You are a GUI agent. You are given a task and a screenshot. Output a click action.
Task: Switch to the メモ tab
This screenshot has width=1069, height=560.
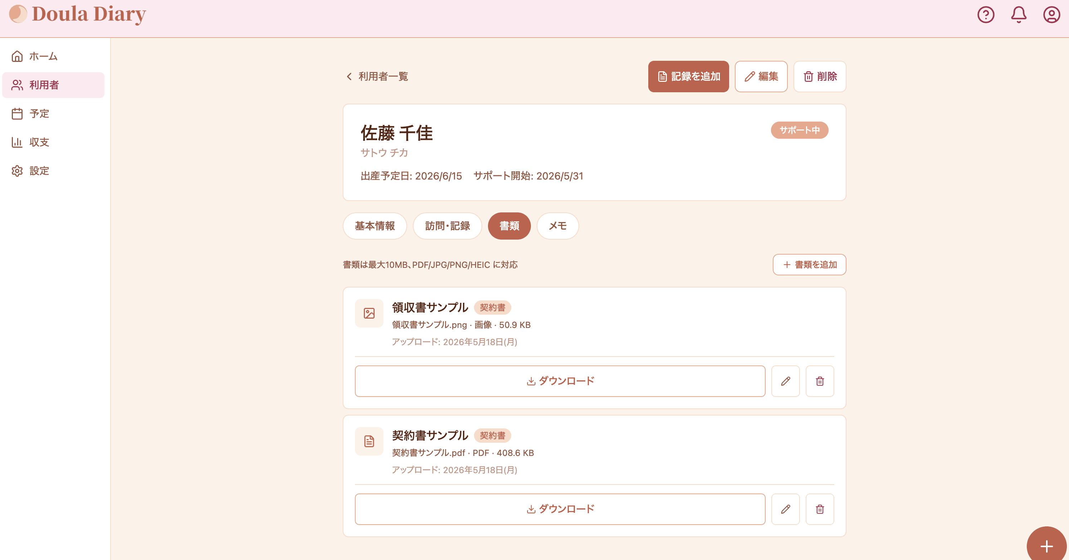point(558,226)
